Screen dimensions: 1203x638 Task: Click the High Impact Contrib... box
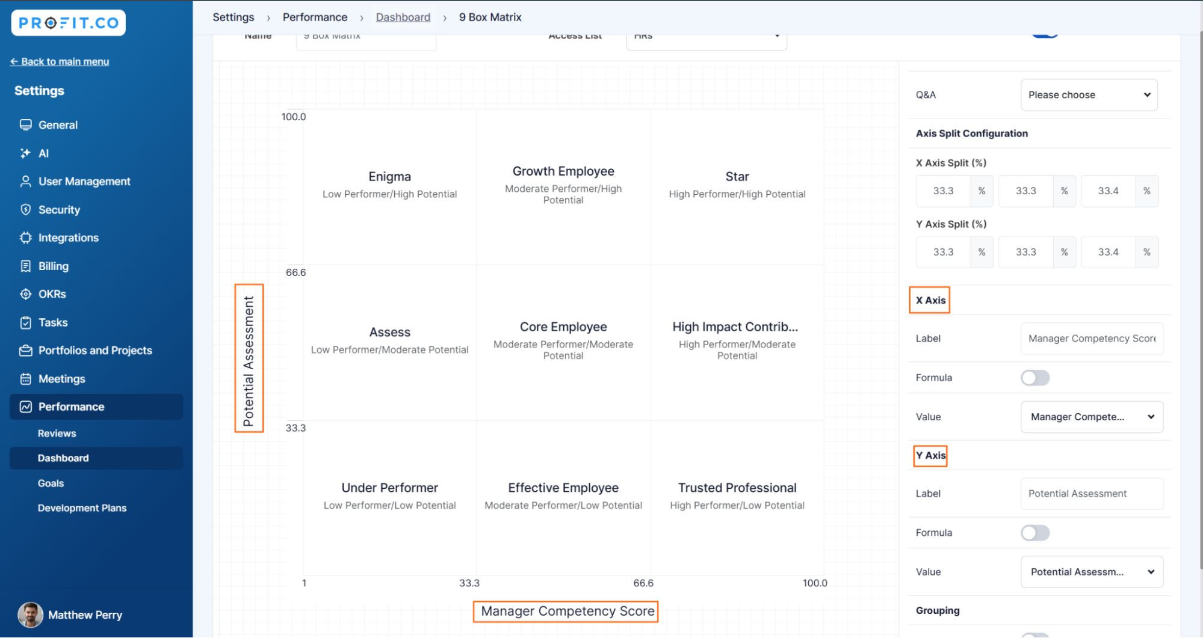(737, 343)
